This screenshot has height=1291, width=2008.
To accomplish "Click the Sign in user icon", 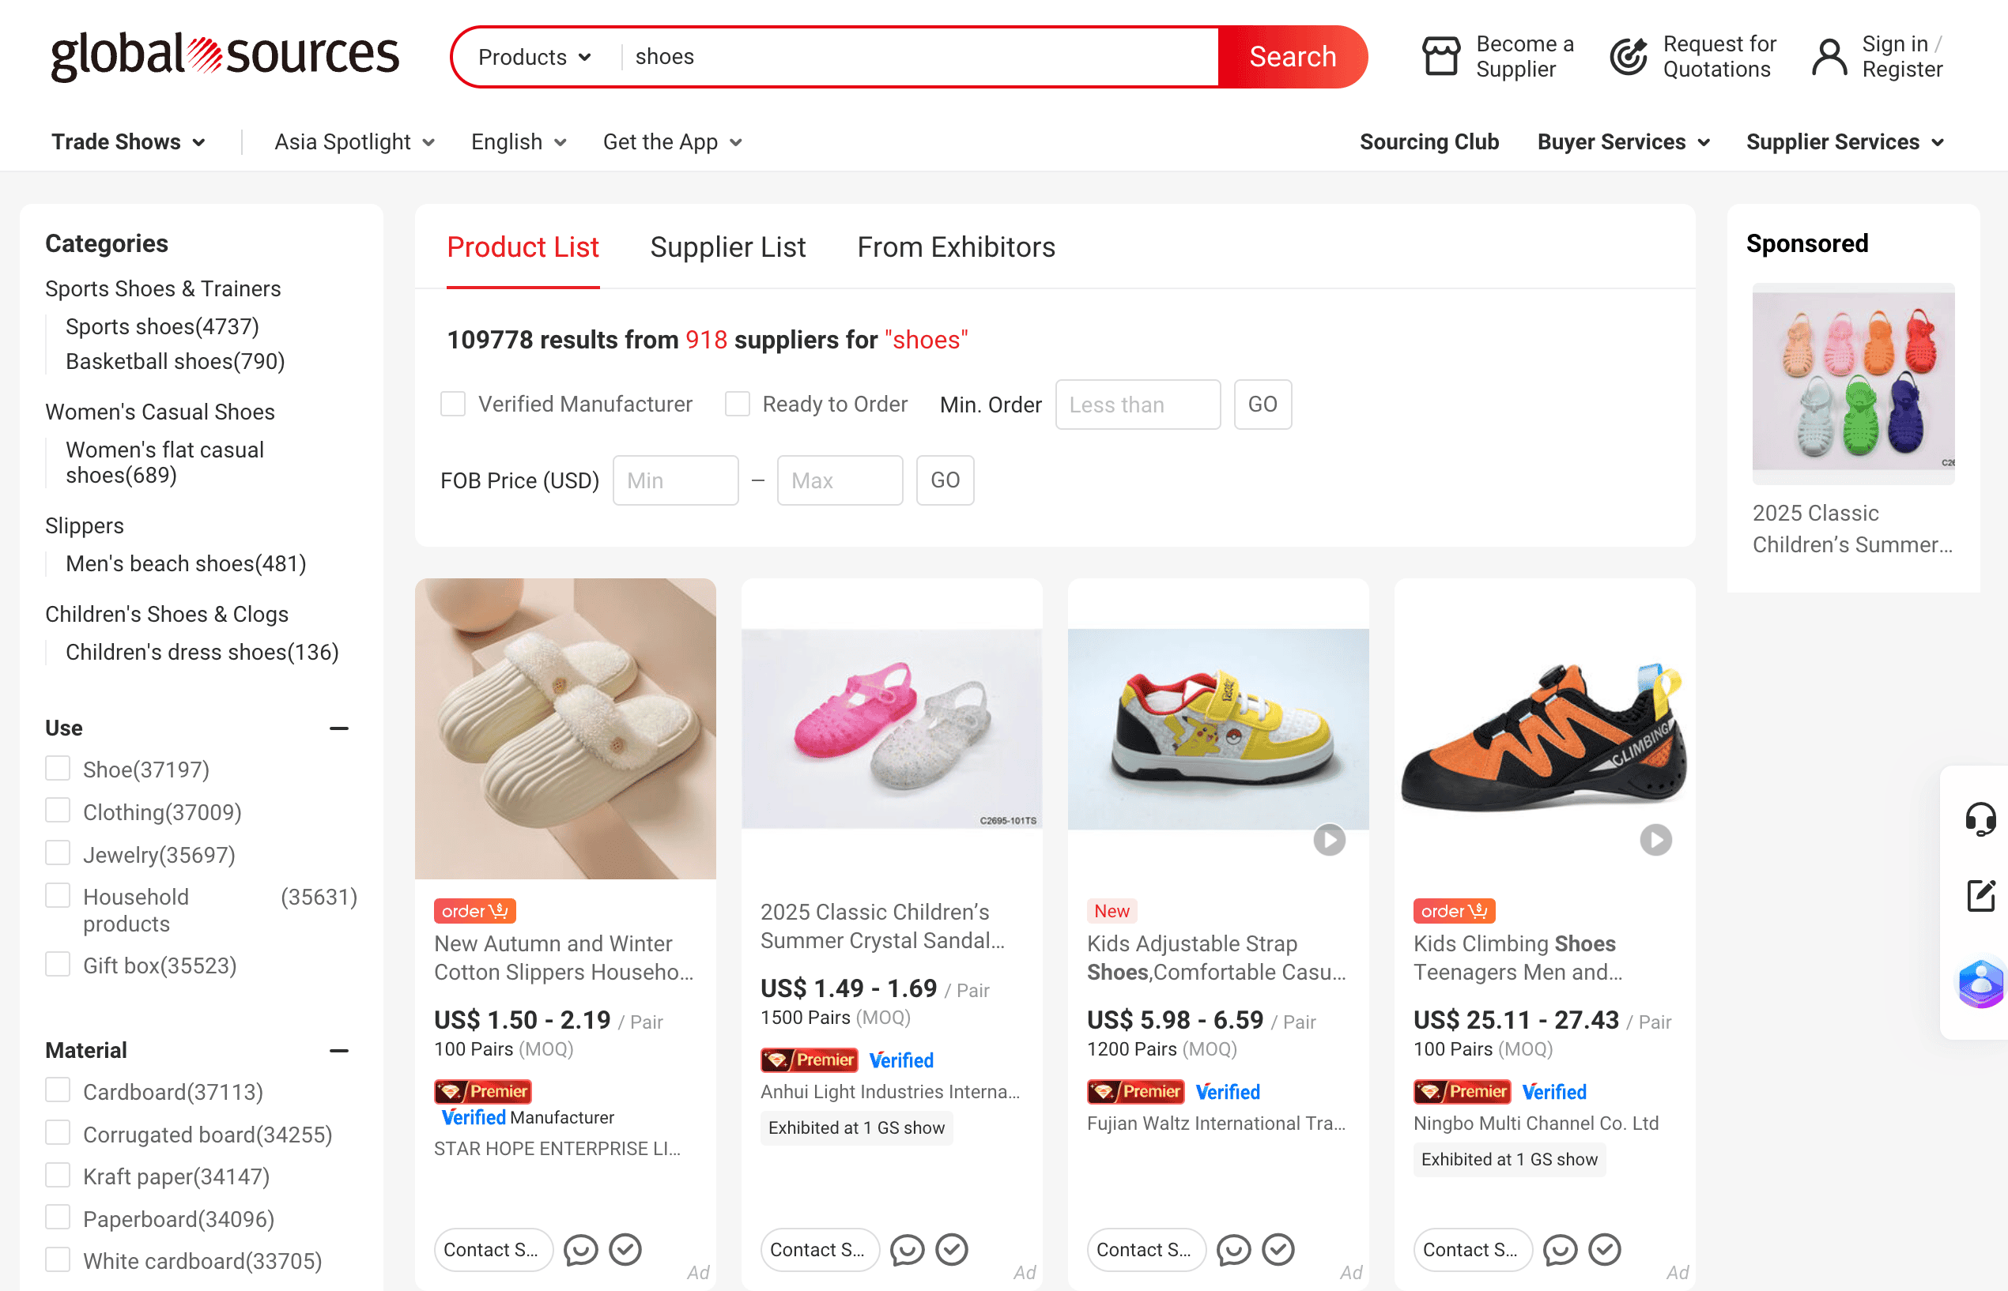I will click(x=1829, y=57).
